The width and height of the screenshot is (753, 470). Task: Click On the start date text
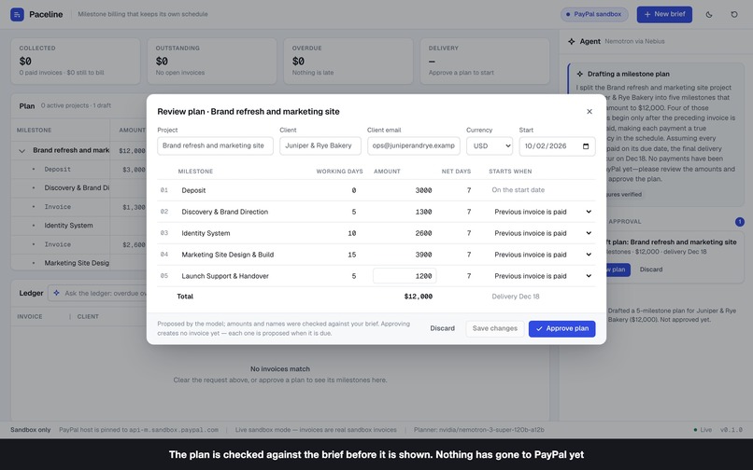point(519,190)
